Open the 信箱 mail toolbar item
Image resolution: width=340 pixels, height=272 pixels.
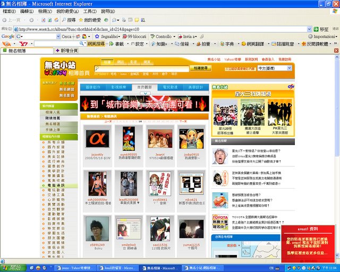click(182, 44)
